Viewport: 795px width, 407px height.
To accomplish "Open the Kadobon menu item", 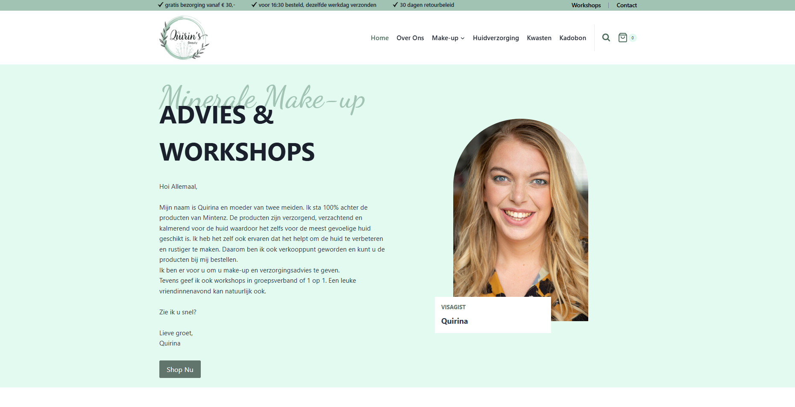I will coord(572,38).
